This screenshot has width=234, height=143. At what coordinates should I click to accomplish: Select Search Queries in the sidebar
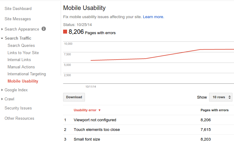pyautogui.click(x=21, y=45)
